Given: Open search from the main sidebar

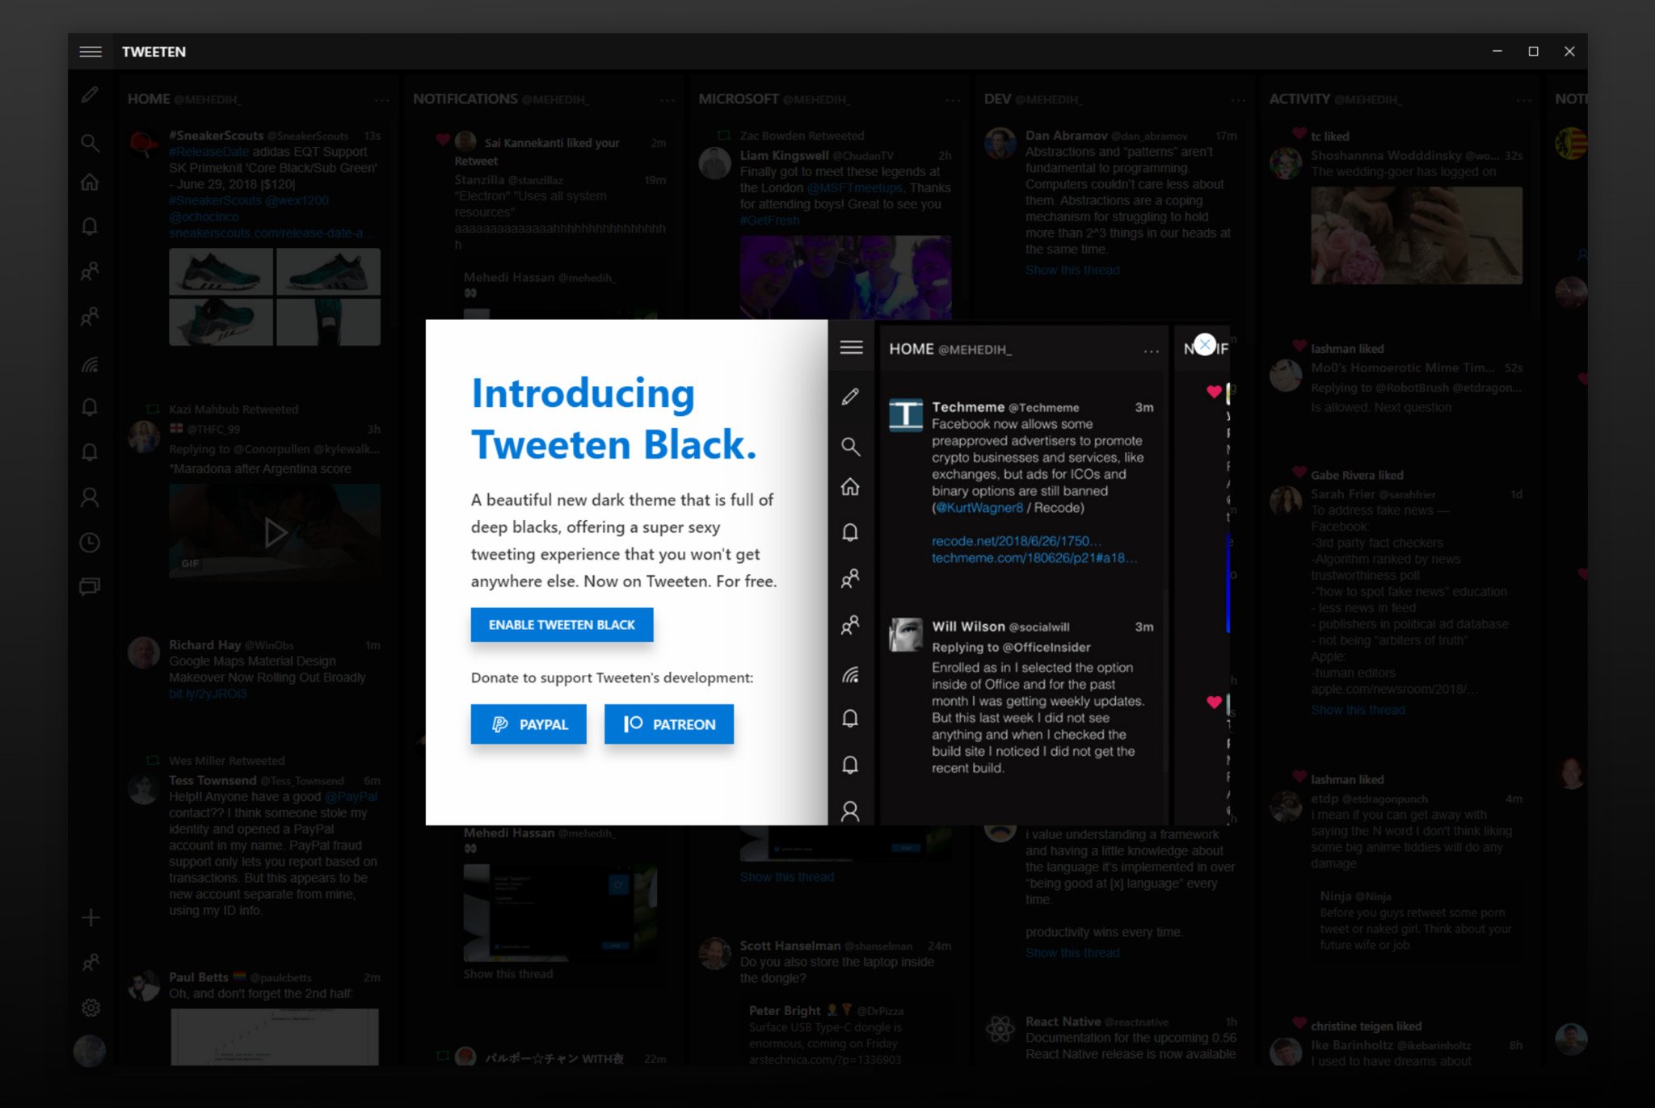Looking at the screenshot, I should 90,143.
